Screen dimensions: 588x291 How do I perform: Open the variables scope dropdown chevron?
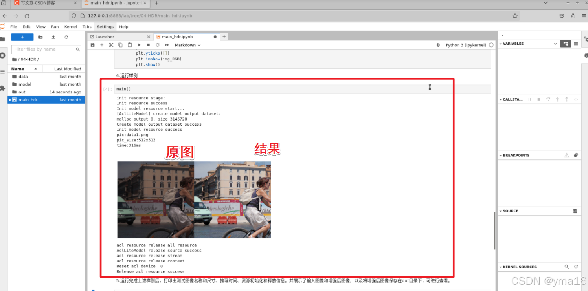[x=555, y=44]
